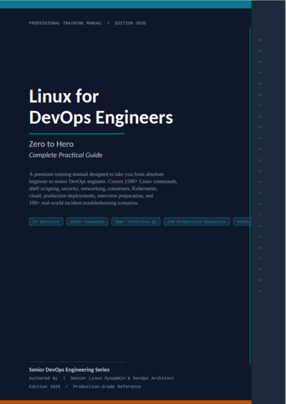Click the "1500+ Commands" badge
The height and width of the screenshot is (404, 286).
(87, 221)
